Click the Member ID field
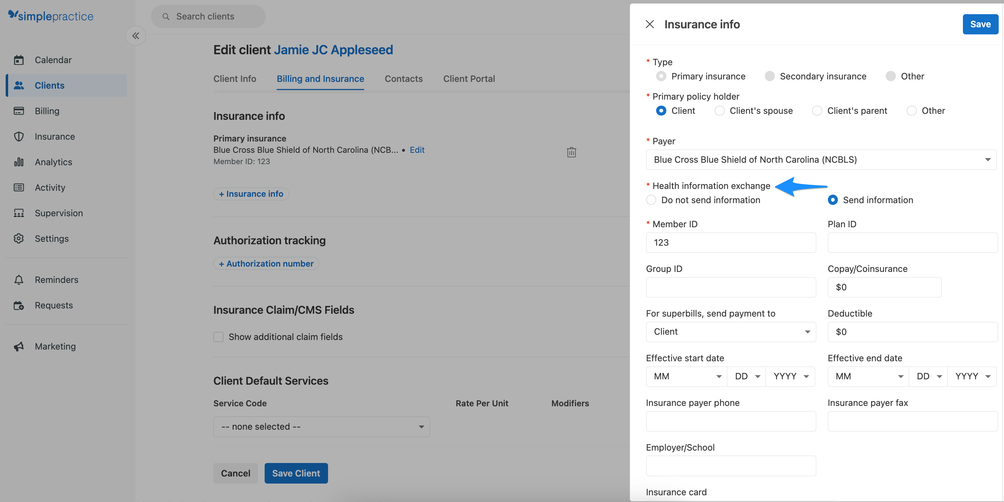The height and width of the screenshot is (502, 1004). coord(731,242)
